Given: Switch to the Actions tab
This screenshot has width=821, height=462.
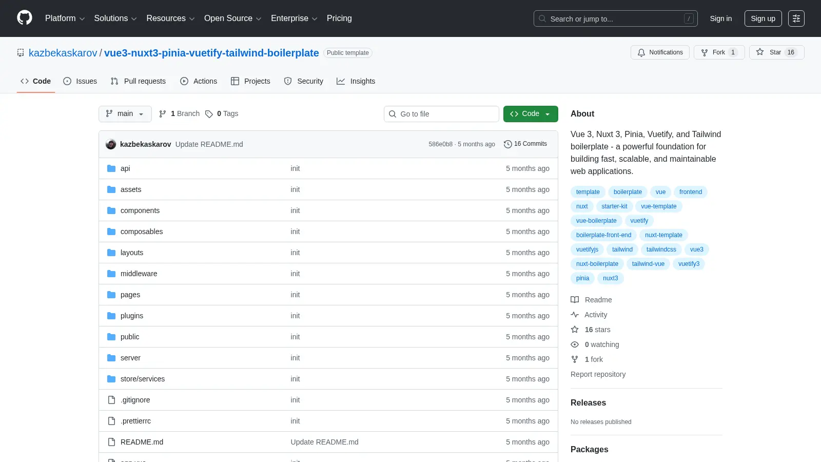Looking at the screenshot, I should 199,81.
